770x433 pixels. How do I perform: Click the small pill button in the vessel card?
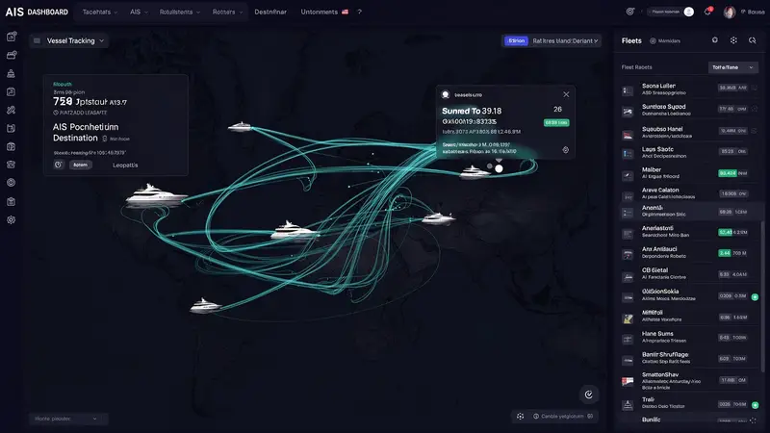81,165
